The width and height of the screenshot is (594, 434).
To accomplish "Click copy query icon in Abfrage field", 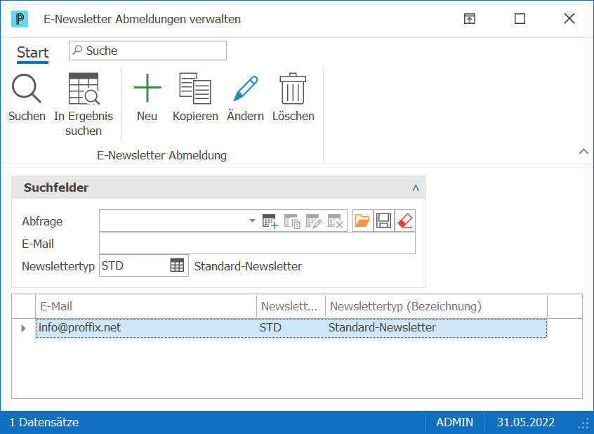I will coord(292,221).
